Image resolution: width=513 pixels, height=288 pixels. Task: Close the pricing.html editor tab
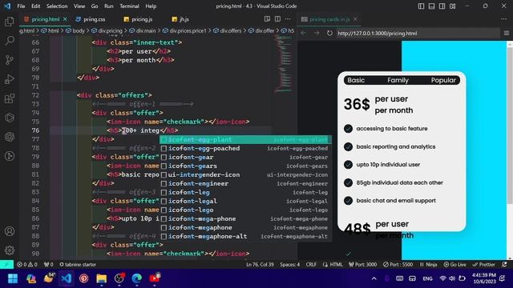tap(65, 19)
